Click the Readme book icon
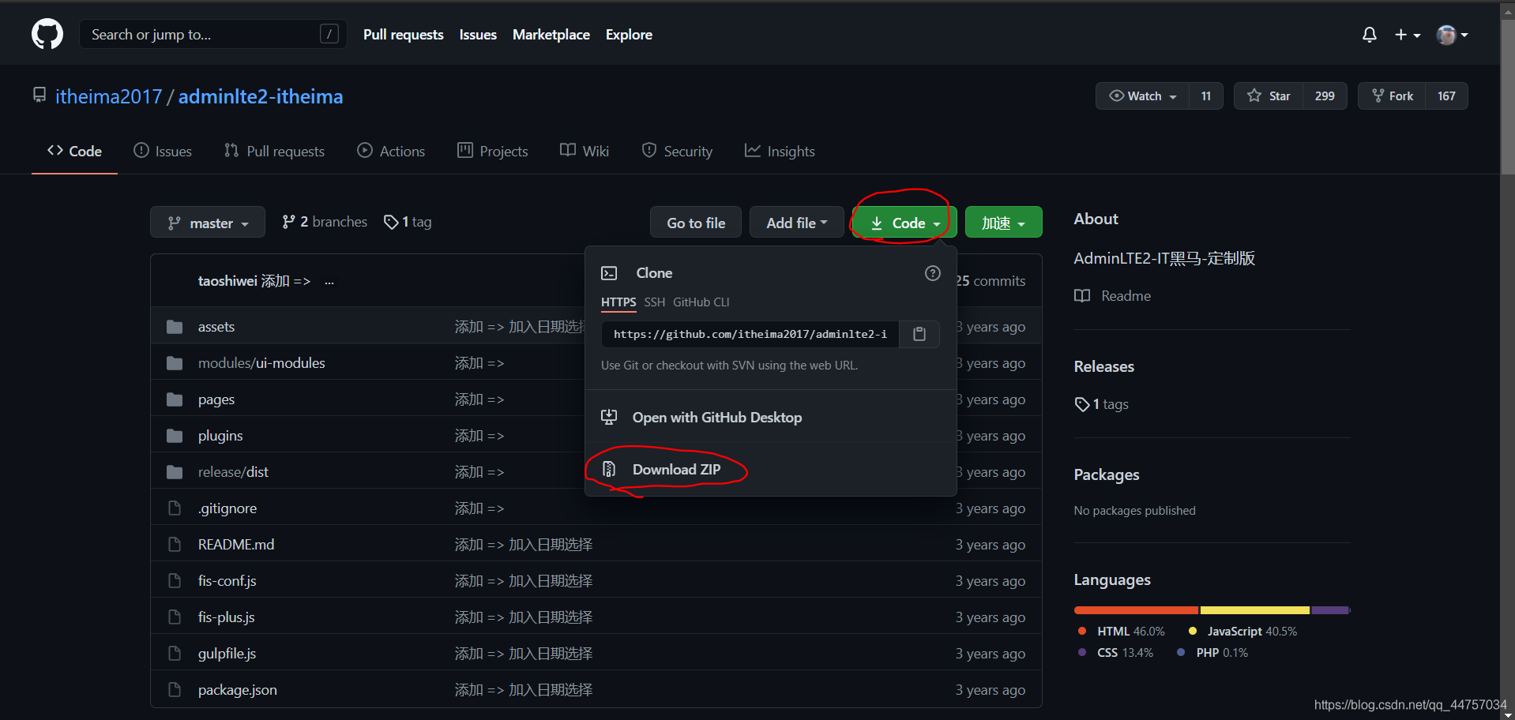1515x720 pixels. click(1082, 296)
